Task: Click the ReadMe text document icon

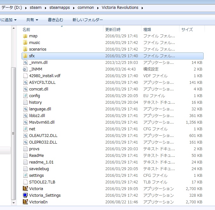Action: point(25,156)
